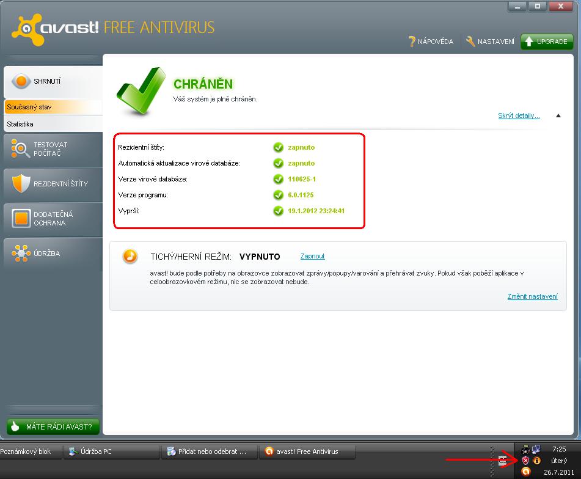
Task: Click the check icon beside Verze programu
Action: coord(278,196)
